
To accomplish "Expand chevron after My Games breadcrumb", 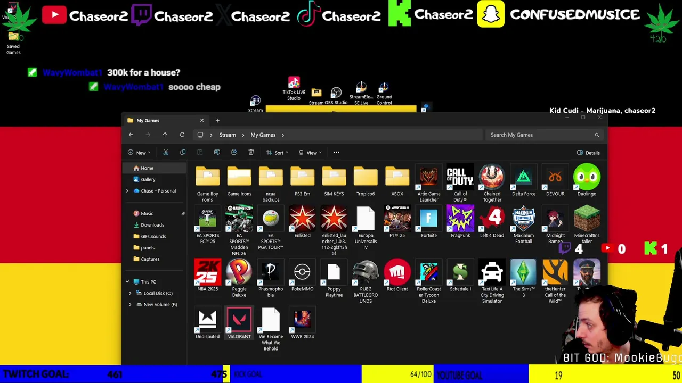I will [x=282, y=135].
